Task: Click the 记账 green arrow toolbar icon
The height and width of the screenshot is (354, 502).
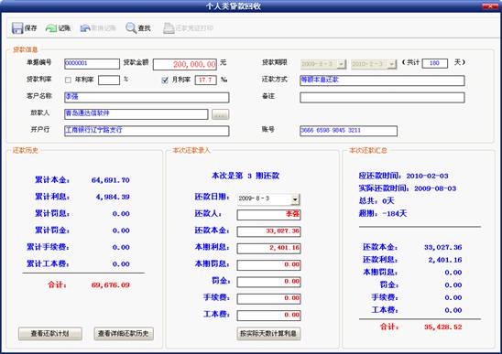Action: (51, 28)
